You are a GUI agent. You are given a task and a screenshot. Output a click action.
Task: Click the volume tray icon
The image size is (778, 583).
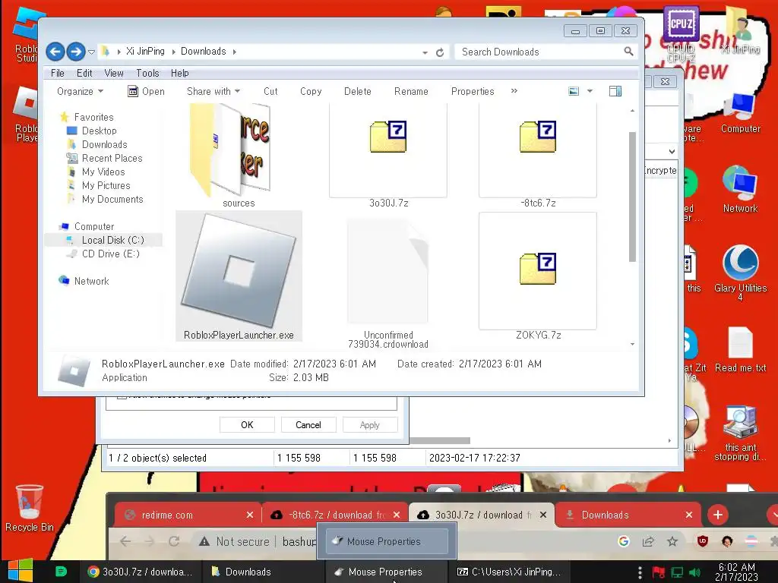coord(694,572)
